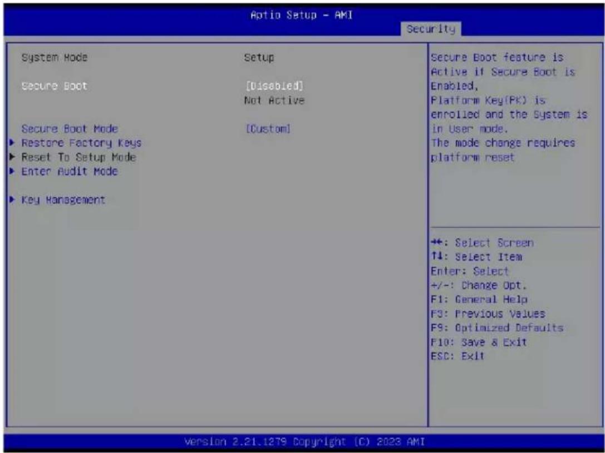
Task: Change Secure Boot Mode [Custom] value
Action: click(x=268, y=128)
